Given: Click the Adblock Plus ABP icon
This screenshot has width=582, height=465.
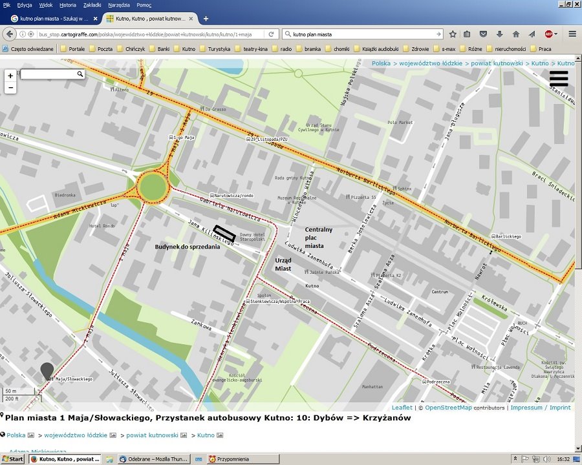Looking at the screenshot, I should [549, 34].
